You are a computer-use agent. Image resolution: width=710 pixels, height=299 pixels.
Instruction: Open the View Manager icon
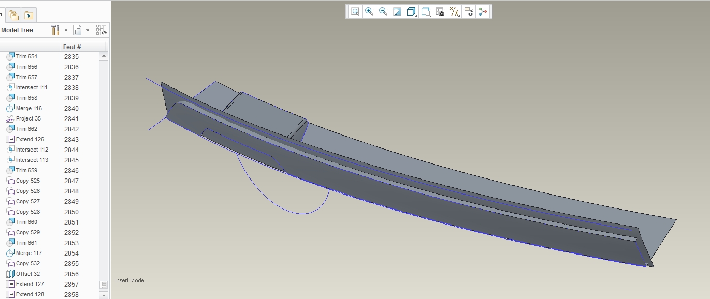(x=440, y=11)
